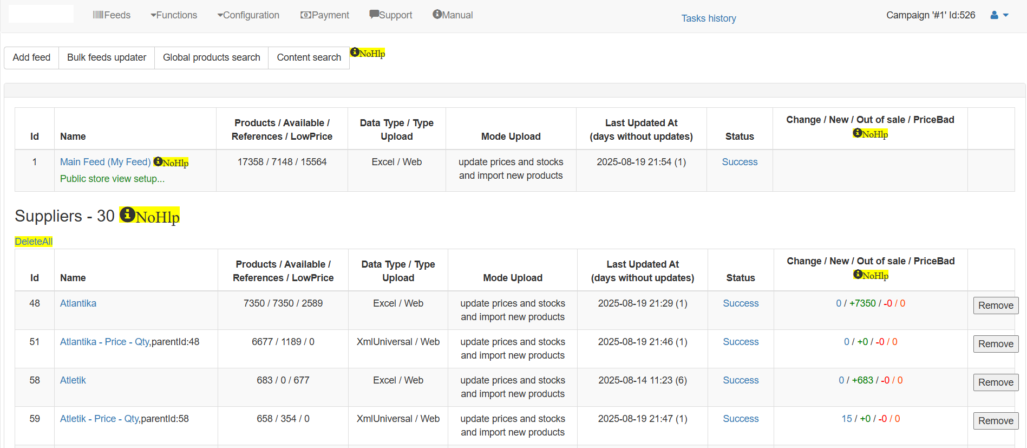Remove the Atlantika supplier row 48
The image size is (1027, 448).
coord(996,306)
